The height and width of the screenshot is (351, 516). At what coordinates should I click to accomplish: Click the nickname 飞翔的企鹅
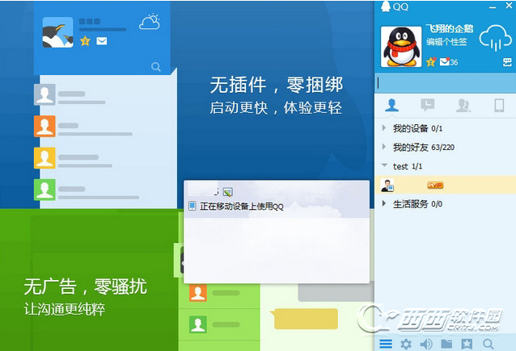[x=449, y=29]
